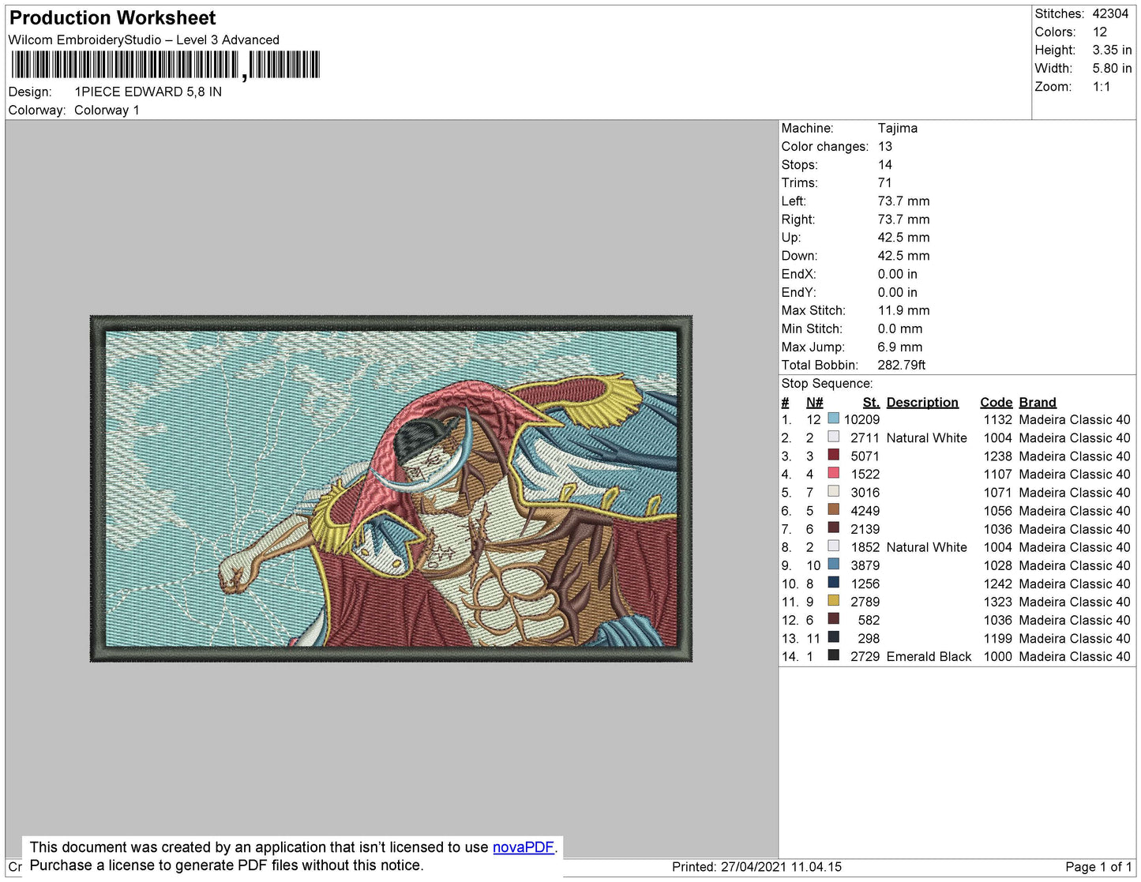
Task: Click the stitch total '42304'
Action: pyautogui.click(x=1110, y=13)
